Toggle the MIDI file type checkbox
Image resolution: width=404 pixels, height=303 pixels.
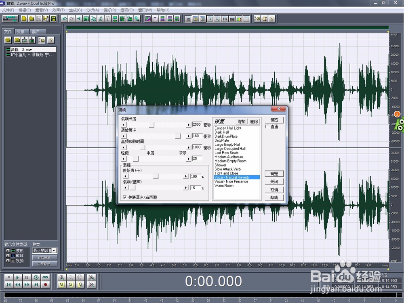(x=8, y=256)
